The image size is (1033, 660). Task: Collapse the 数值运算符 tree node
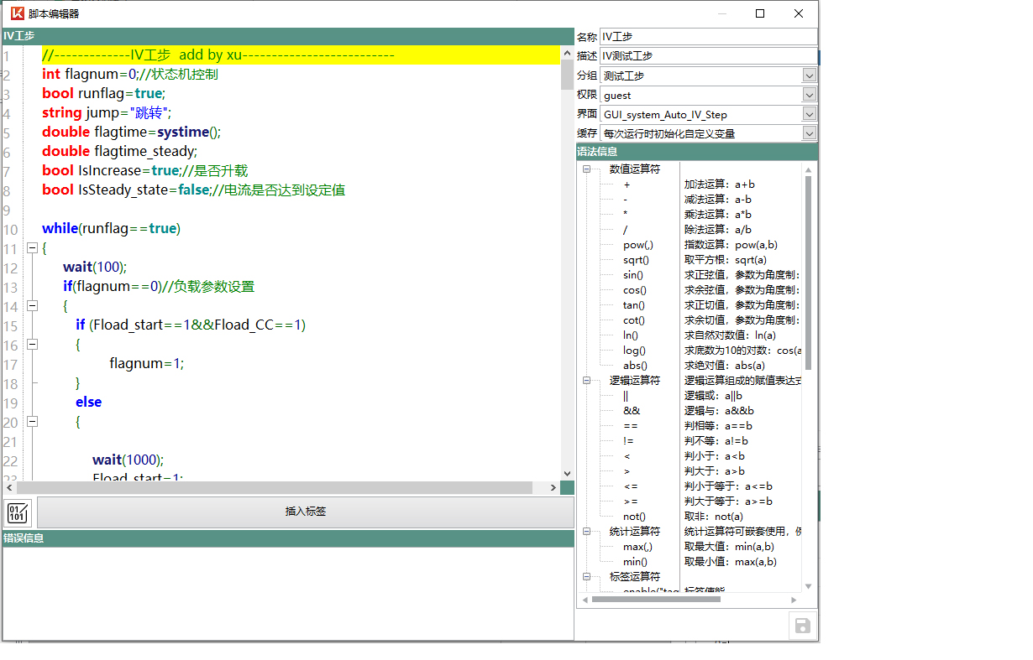[x=586, y=169]
